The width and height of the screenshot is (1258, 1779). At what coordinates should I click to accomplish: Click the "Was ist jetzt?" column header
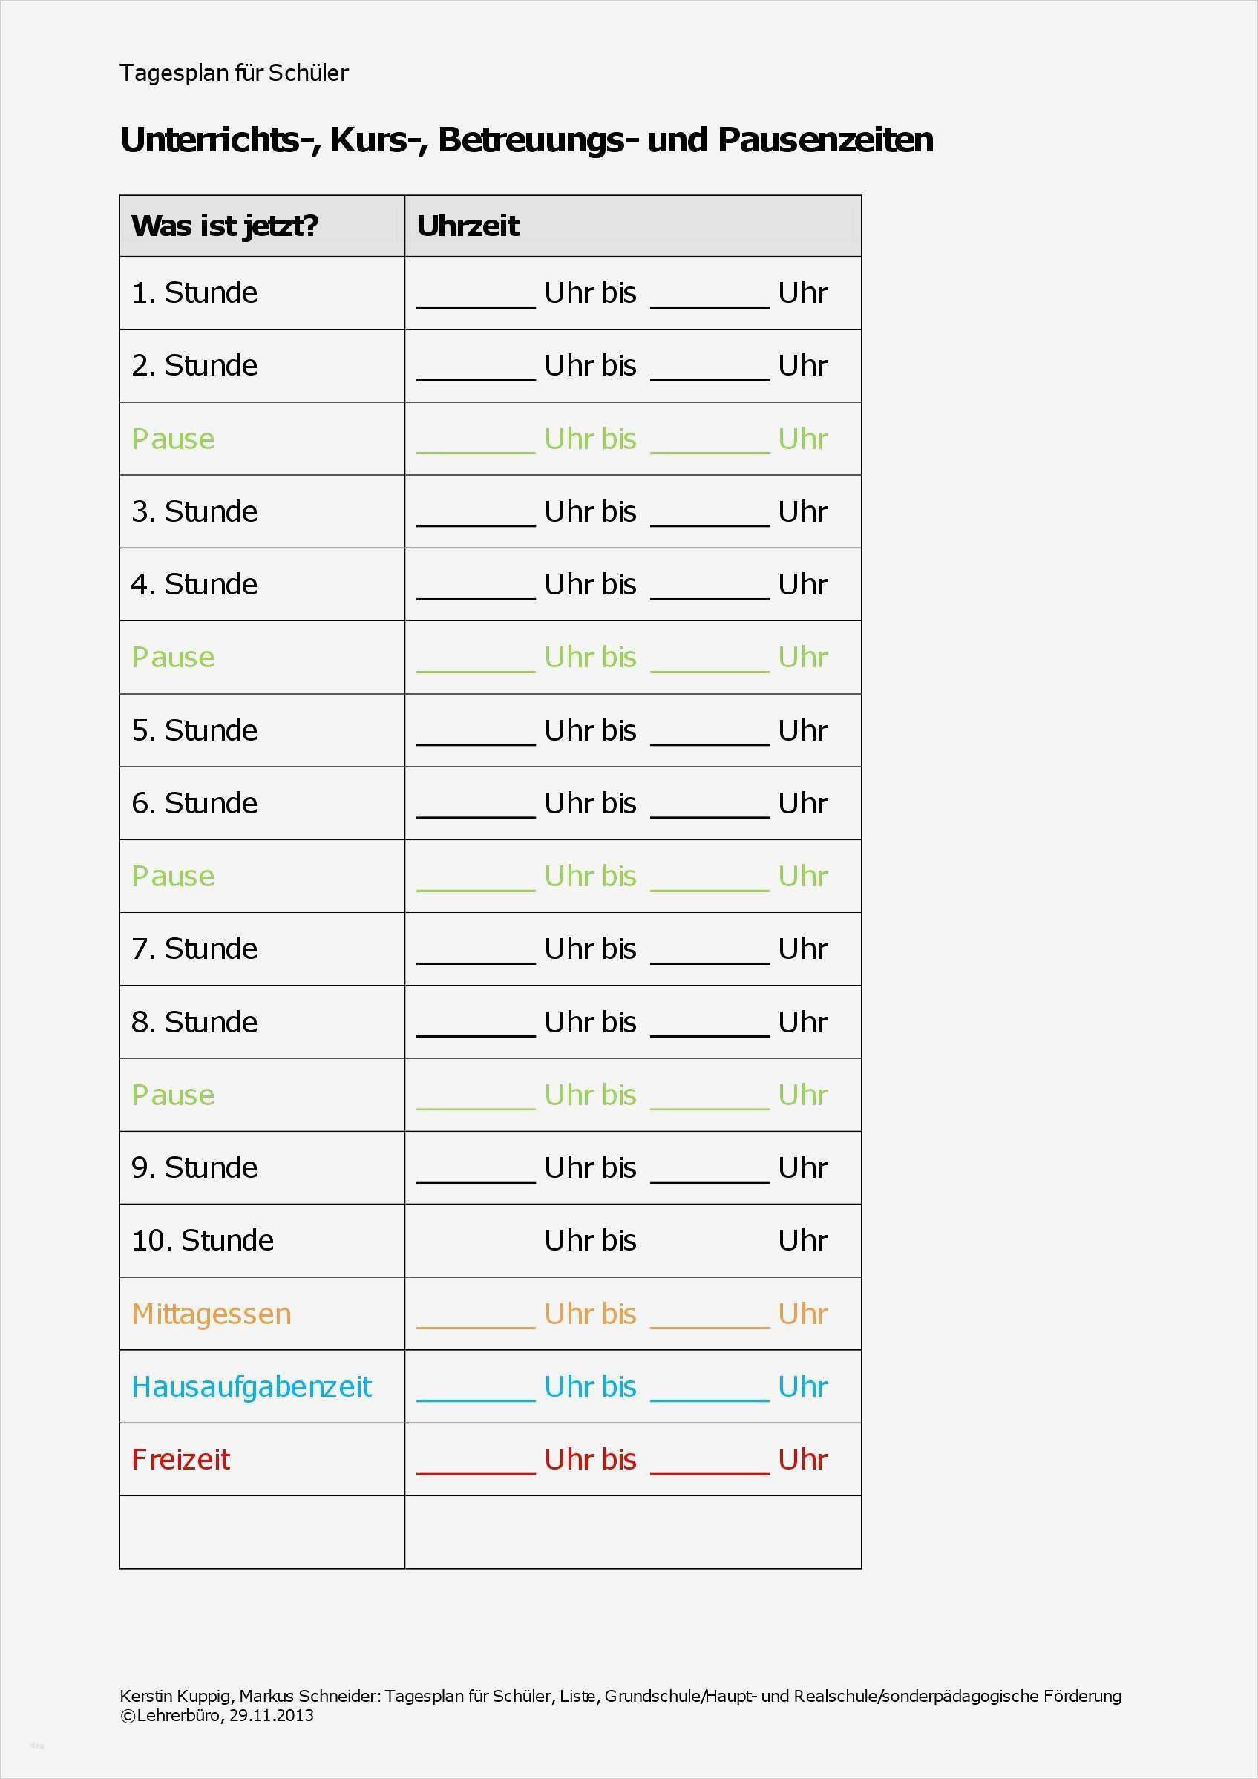[225, 226]
